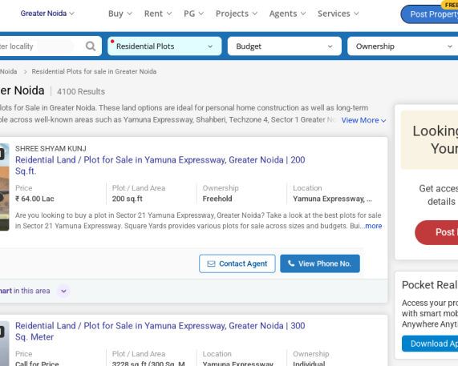
Task: Click the '...more' link in listing description
Action: pyautogui.click(x=371, y=226)
